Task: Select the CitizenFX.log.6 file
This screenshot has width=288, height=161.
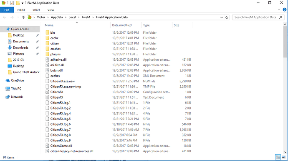Action: click(61, 124)
